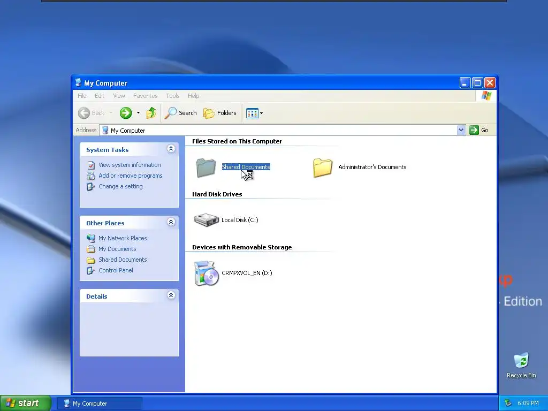Open My Network Places link
548x411 pixels.
tap(123, 238)
